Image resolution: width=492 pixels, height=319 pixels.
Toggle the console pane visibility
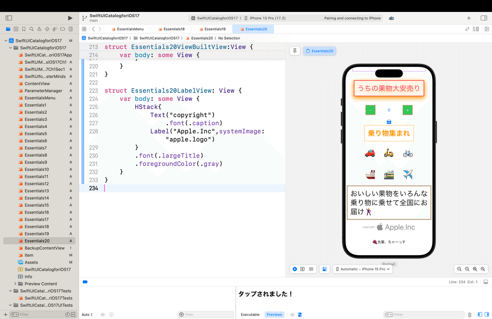click(486, 314)
